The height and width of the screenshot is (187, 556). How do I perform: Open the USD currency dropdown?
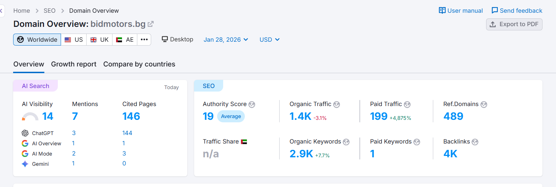click(270, 40)
